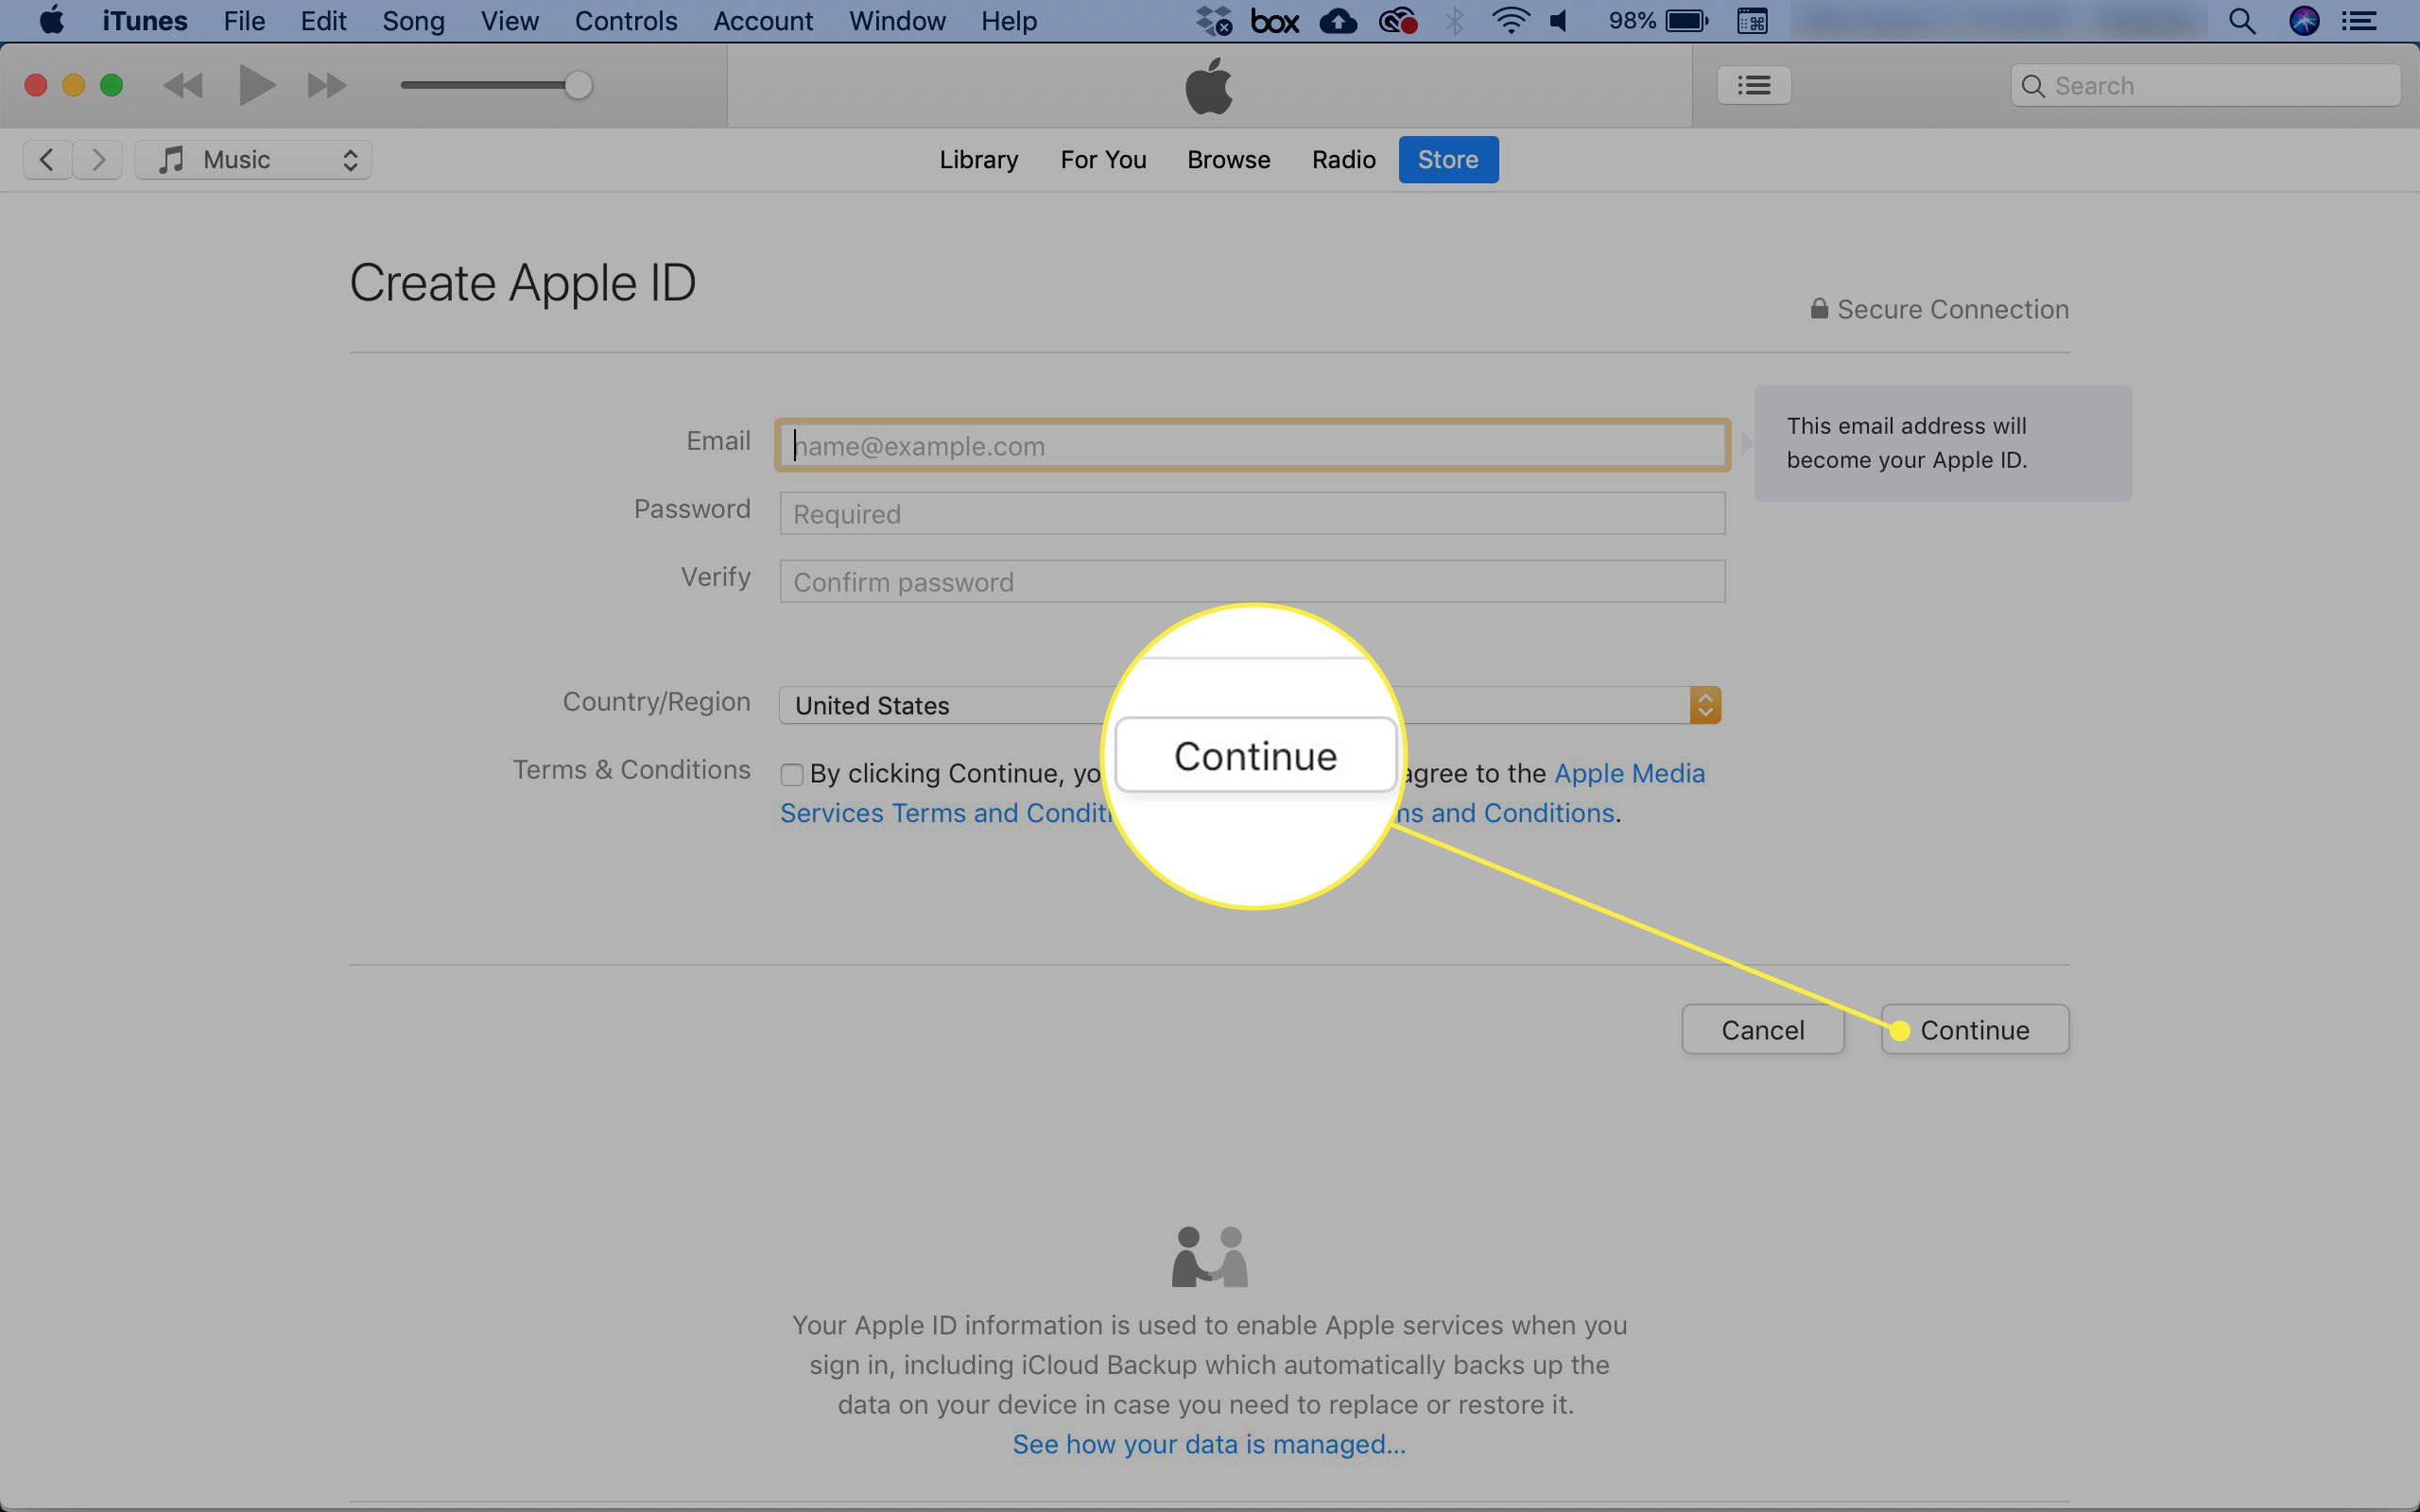The image size is (2420, 1512).
Task: Click the Email input field
Action: 1252,446
